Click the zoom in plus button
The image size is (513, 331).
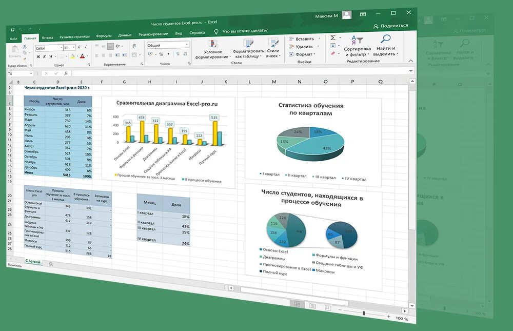[x=388, y=317]
